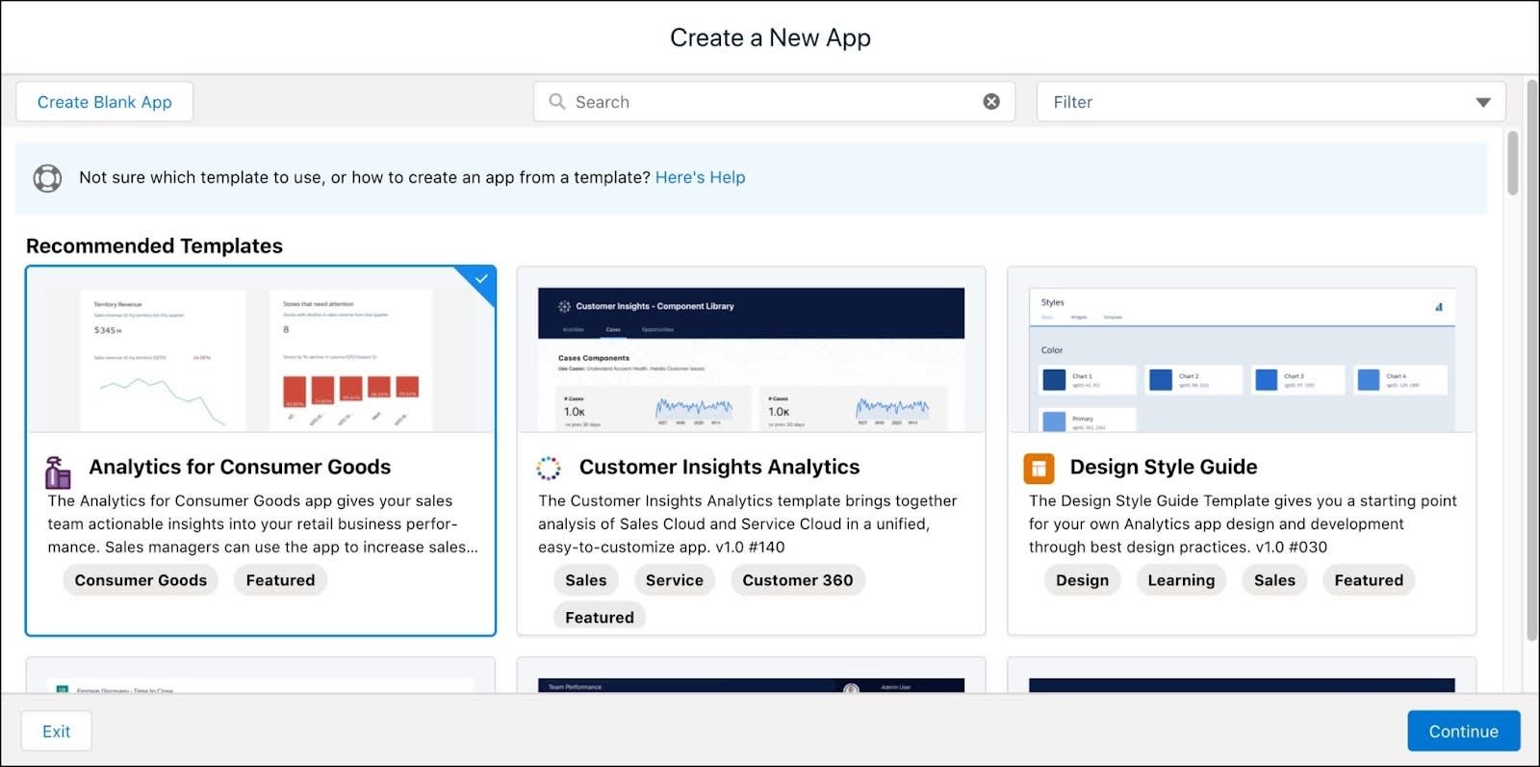Viewport: 1540px width, 767px height.
Task: Click the Featured tag on Design Style Guide card
Action: (1369, 580)
